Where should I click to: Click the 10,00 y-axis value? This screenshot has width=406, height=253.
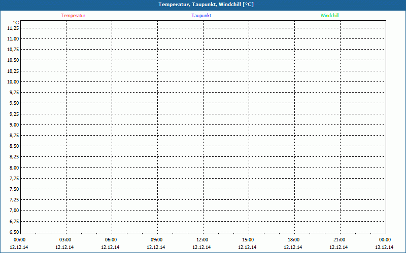(x=13, y=82)
